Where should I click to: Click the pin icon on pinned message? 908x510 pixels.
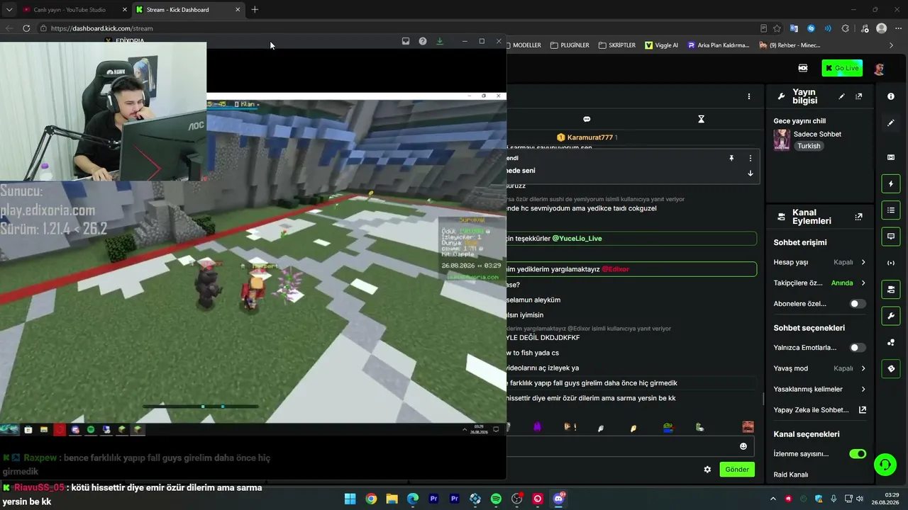click(x=731, y=159)
